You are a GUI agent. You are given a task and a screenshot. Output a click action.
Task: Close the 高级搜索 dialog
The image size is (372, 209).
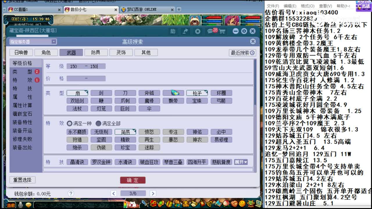(253, 42)
